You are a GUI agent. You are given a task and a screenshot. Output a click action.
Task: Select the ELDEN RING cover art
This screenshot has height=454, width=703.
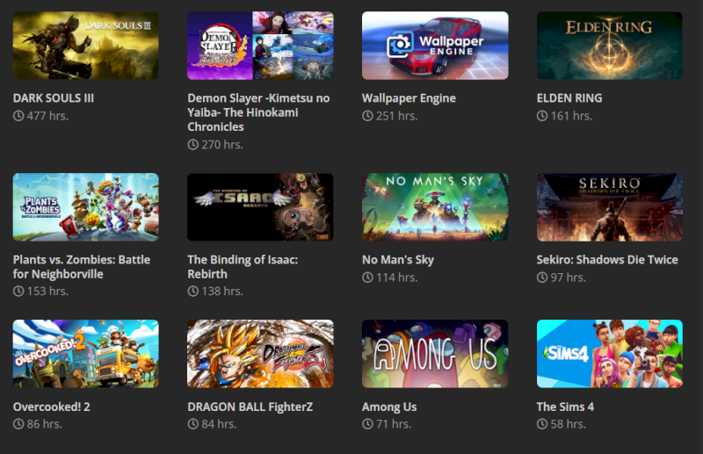coord(610,46)
